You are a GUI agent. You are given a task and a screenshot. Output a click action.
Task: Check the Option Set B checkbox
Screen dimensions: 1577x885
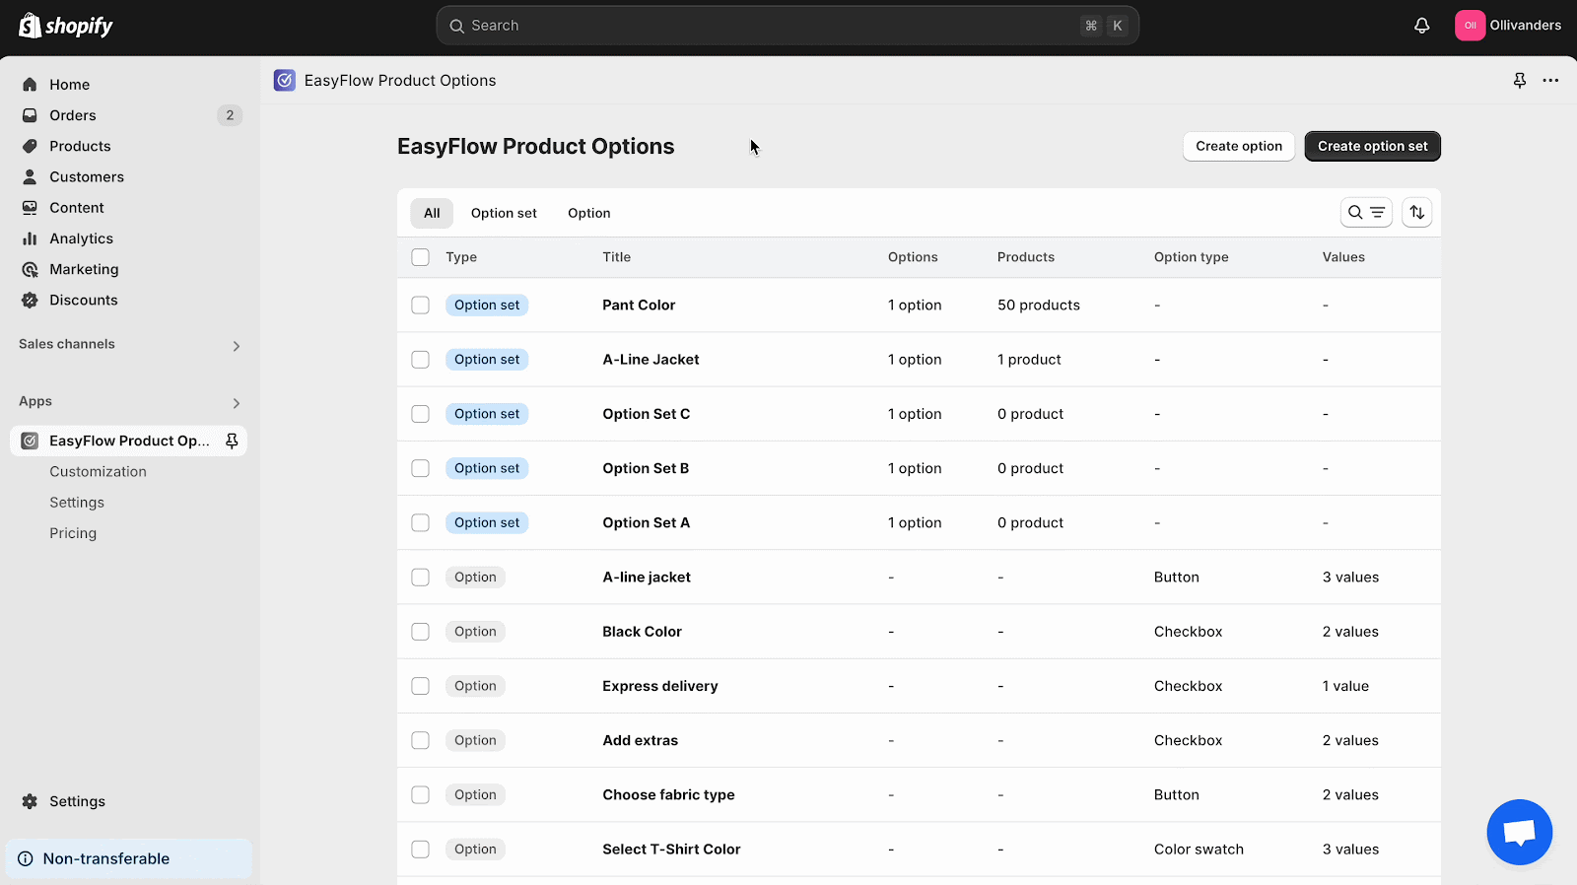point(421,468)
